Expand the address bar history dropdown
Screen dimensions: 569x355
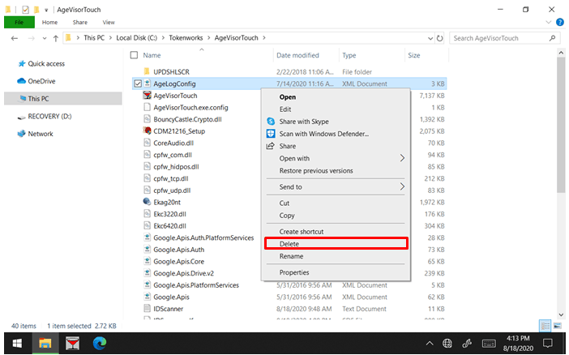click(x=430, y=38)
